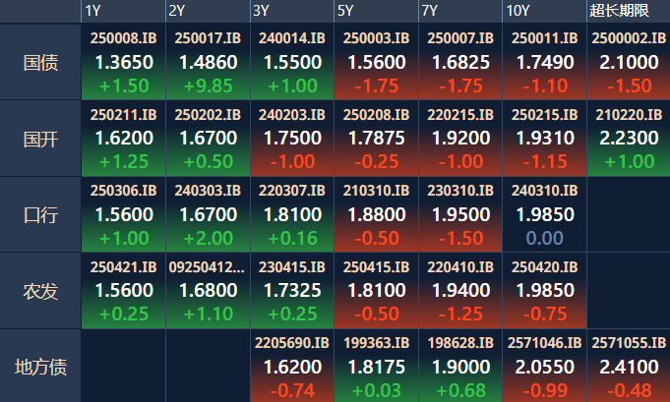Open the 2571055.IB local bond cell
The width and height of the screenshot is (670, 402).
click(x=628, y=367)
